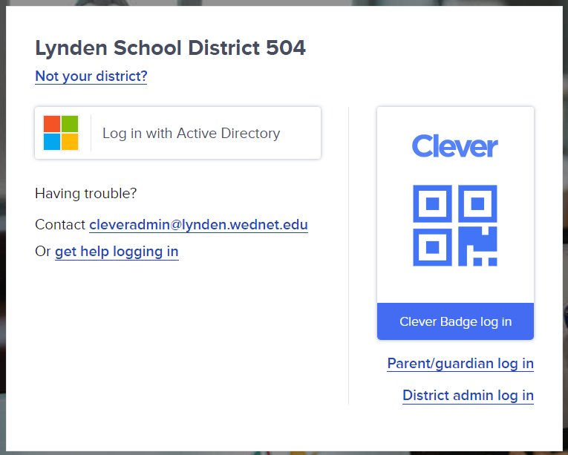Image resolution: width=568 pixels, height=455 pixels.
Task: Click the top-right QR code finder square
Action: click(479, 203)
